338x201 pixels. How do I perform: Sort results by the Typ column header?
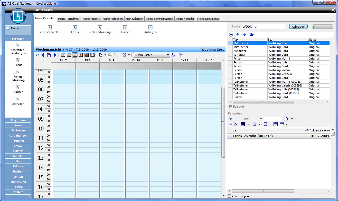pyautogui.click(x=250, y=40)
